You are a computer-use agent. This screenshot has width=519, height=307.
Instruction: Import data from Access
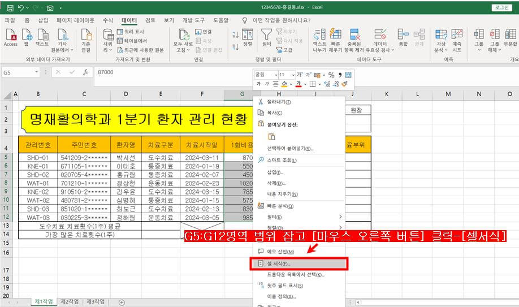pos(11,37)
